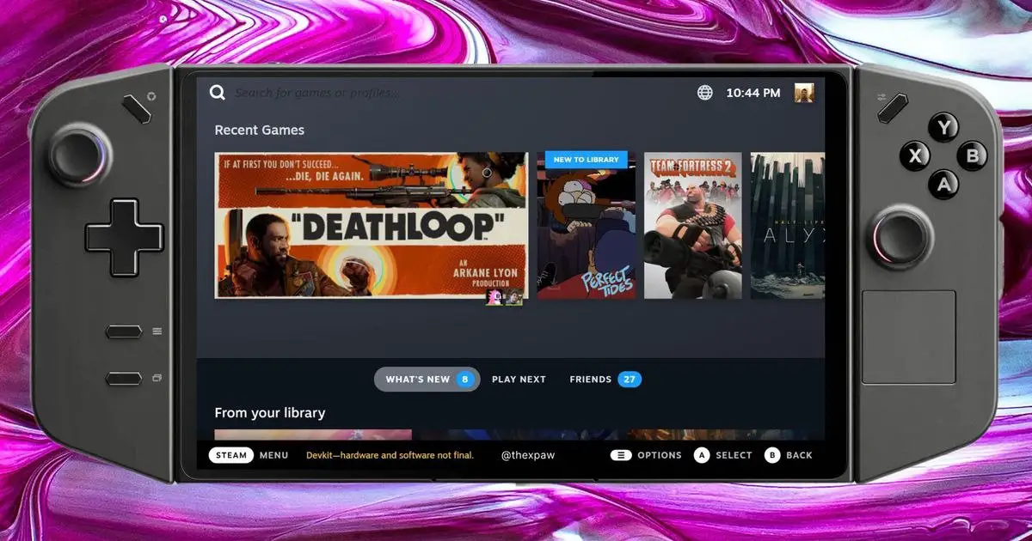The image size is (1032, 541).
Task: Open the Half-Life Alyx cover
Action: pos(788,226)
